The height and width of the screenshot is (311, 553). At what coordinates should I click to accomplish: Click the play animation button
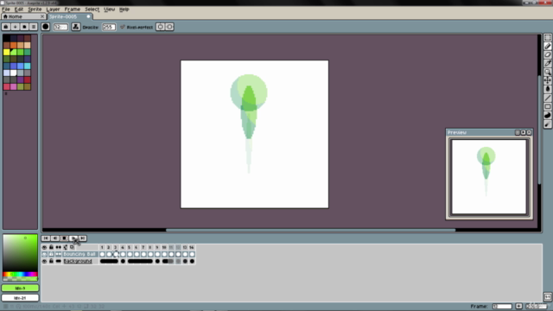click(73, 238)
